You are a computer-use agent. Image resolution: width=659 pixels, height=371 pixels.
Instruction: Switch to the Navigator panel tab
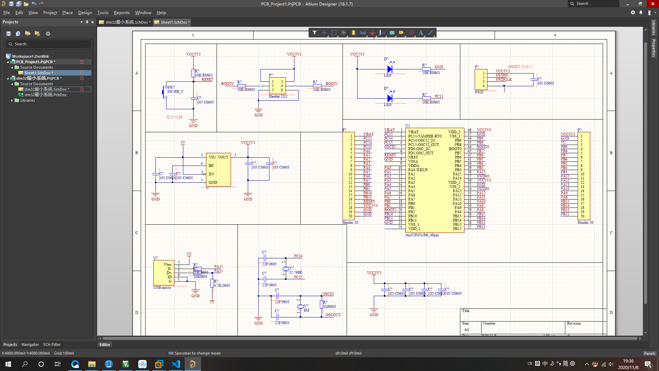tap(30, 345)
